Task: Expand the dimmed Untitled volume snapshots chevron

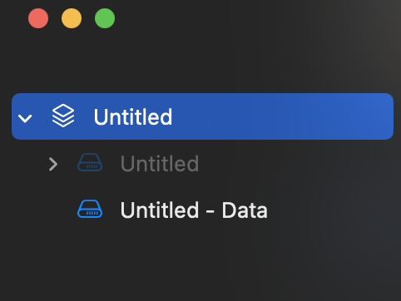Action: tap(53, 164)
